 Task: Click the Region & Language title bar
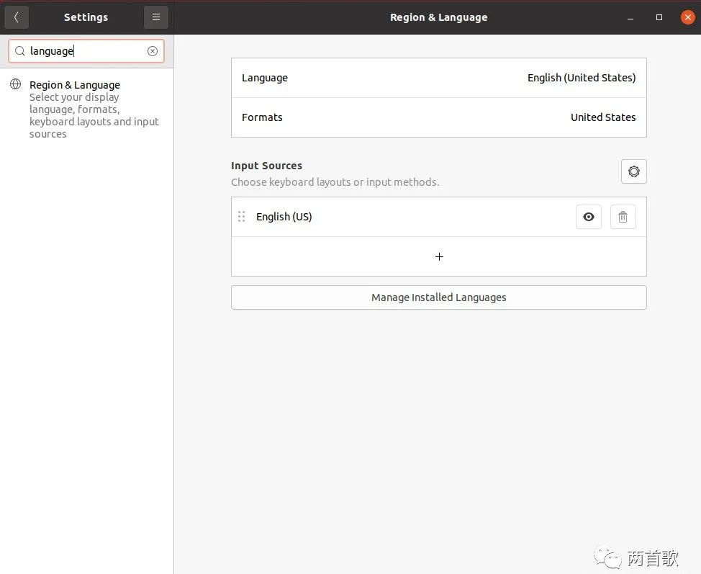click(438, 17)
